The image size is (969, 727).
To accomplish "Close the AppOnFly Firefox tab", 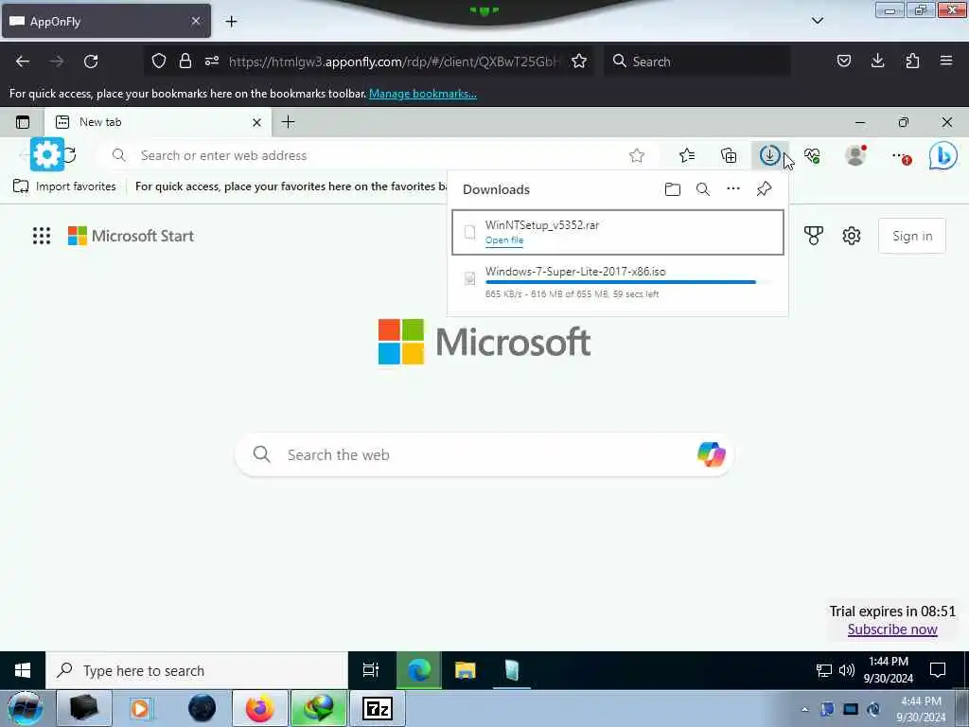I will 195,21.
